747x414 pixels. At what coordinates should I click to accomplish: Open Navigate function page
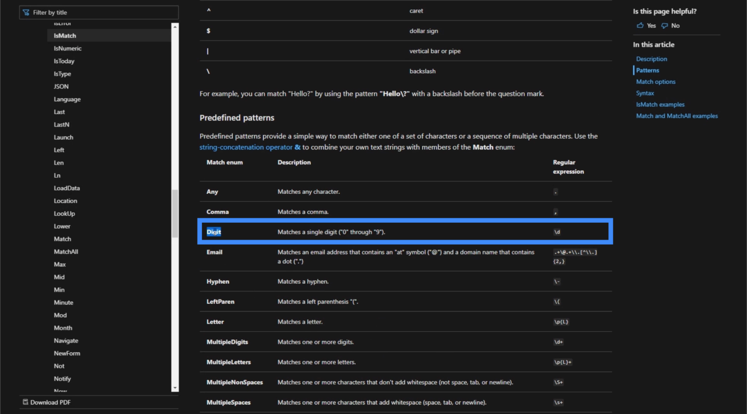(66, 341)
